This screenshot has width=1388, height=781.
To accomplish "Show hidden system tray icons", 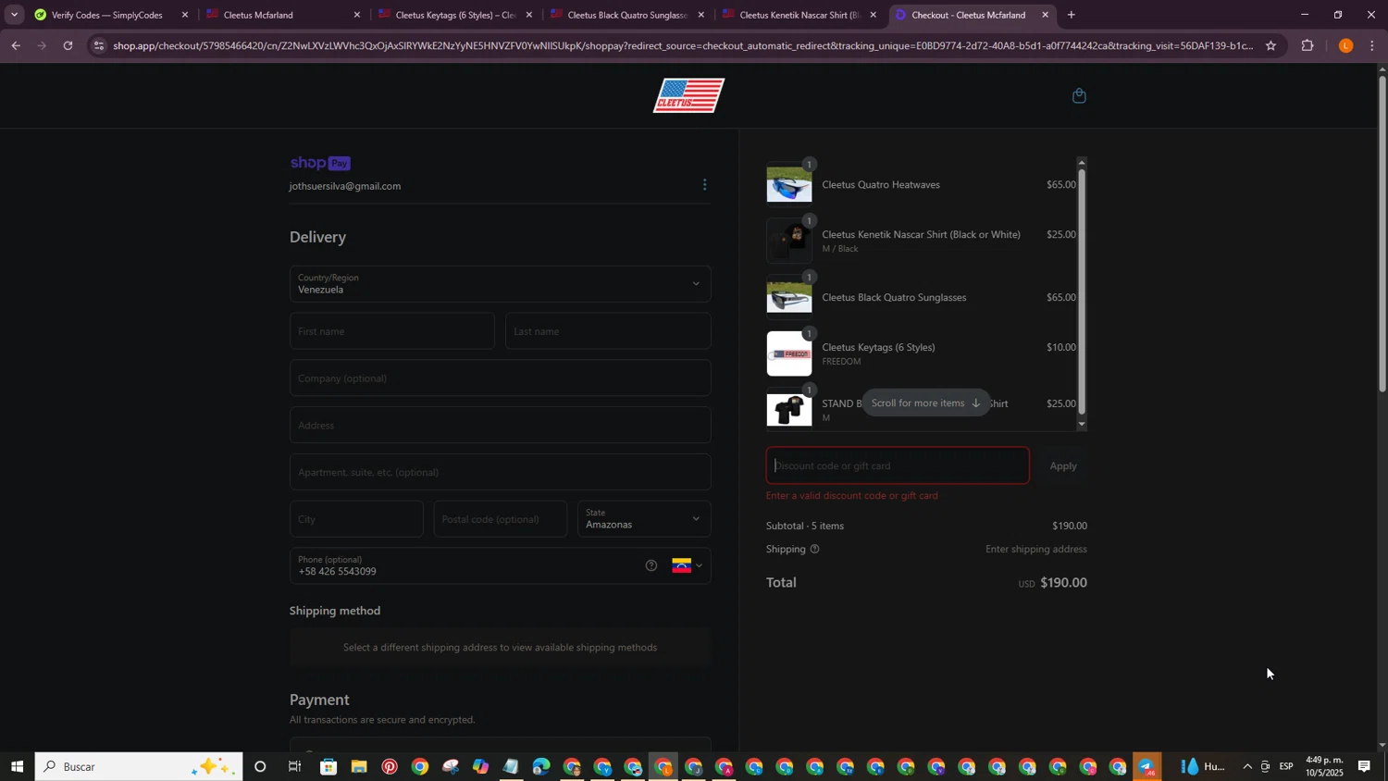I will (x=1246, y=766).
